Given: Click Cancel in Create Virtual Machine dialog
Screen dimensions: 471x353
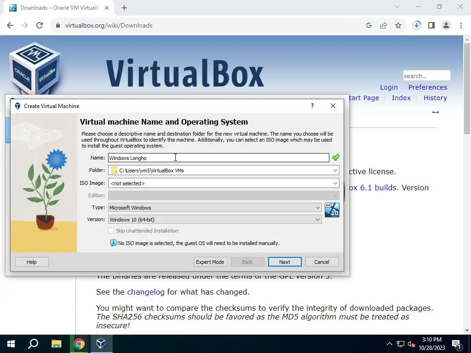Looking at the screenshot, I should [x=322, y=262].
